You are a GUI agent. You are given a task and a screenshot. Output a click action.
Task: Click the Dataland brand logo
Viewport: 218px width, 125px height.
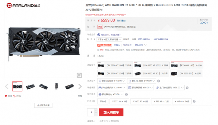(x=23, y=5)
